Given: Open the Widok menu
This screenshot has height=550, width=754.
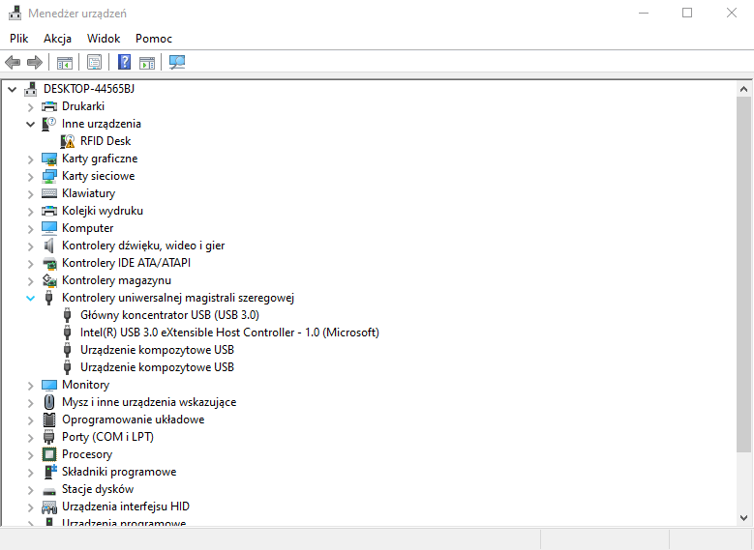Looking at the screenshot, I should pyautogui.click(x=104, y=39).
